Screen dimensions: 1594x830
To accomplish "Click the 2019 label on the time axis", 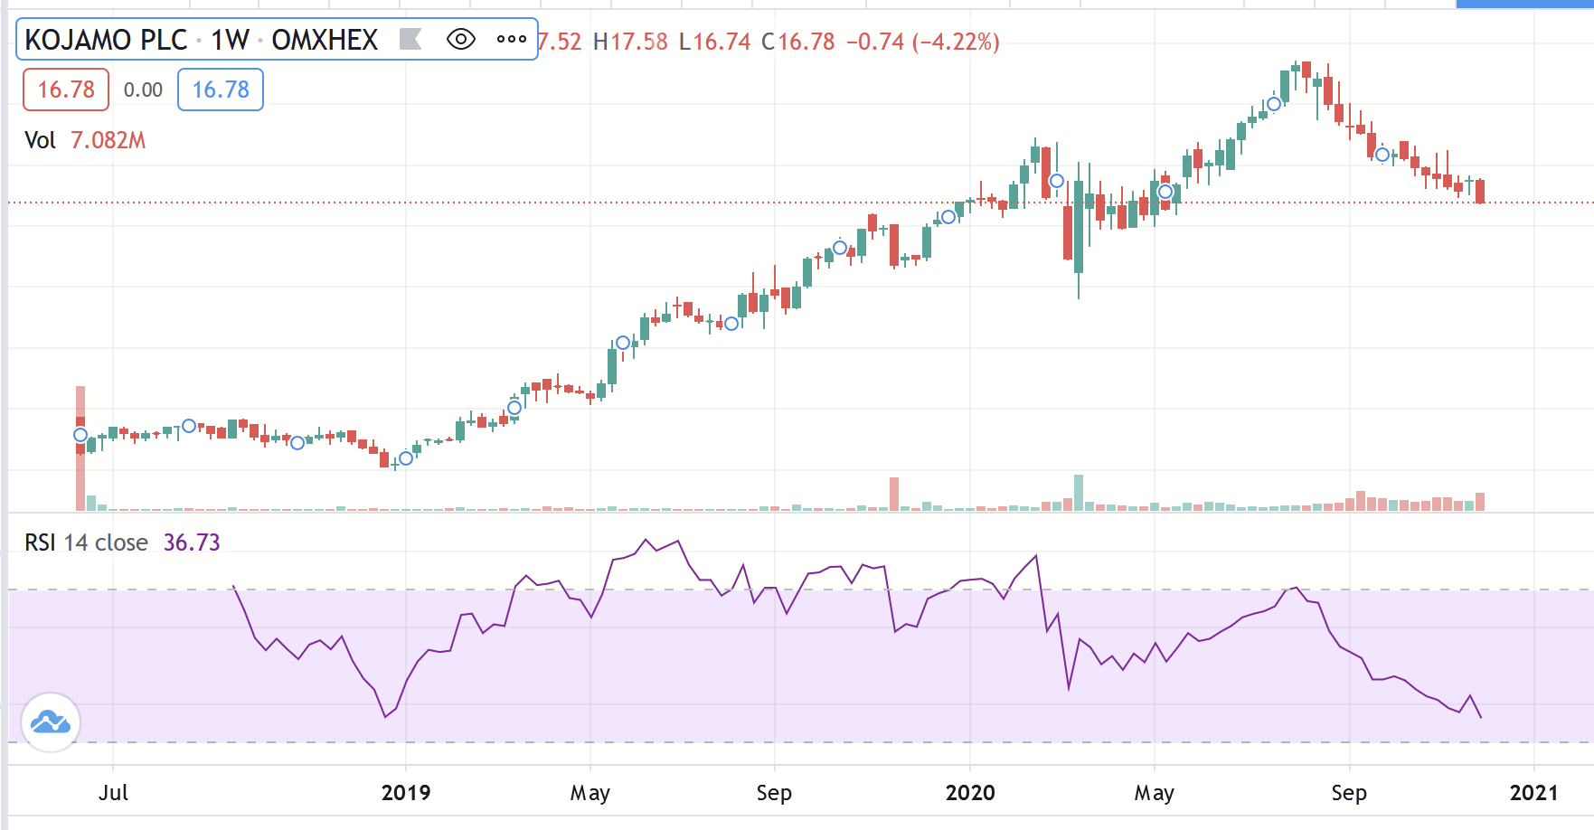I will pyautogui.click(x=406, y=793).
